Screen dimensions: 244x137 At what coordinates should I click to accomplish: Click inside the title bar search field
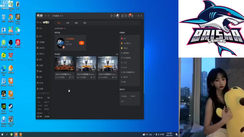(x=56, y=16)
